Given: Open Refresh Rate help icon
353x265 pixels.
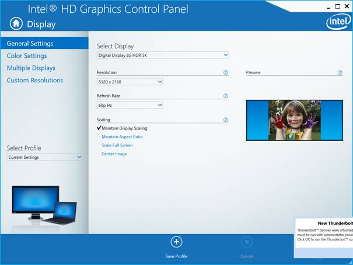Looking at the screenshot, I should (226, 96).
